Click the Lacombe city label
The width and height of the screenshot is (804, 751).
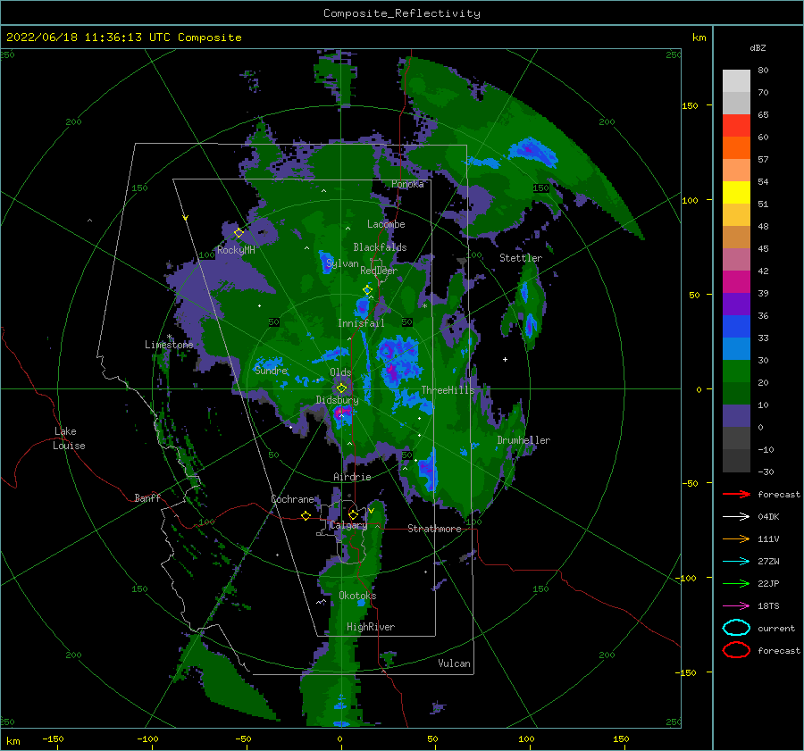(x=386, y=224)
